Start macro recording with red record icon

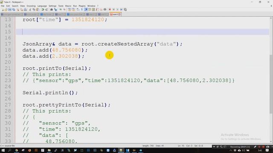tap(110, 9)
